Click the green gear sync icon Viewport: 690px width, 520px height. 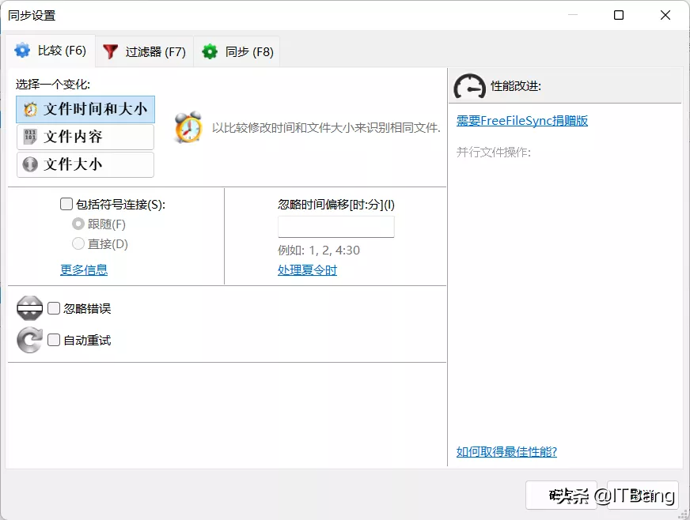pos(210,52)
